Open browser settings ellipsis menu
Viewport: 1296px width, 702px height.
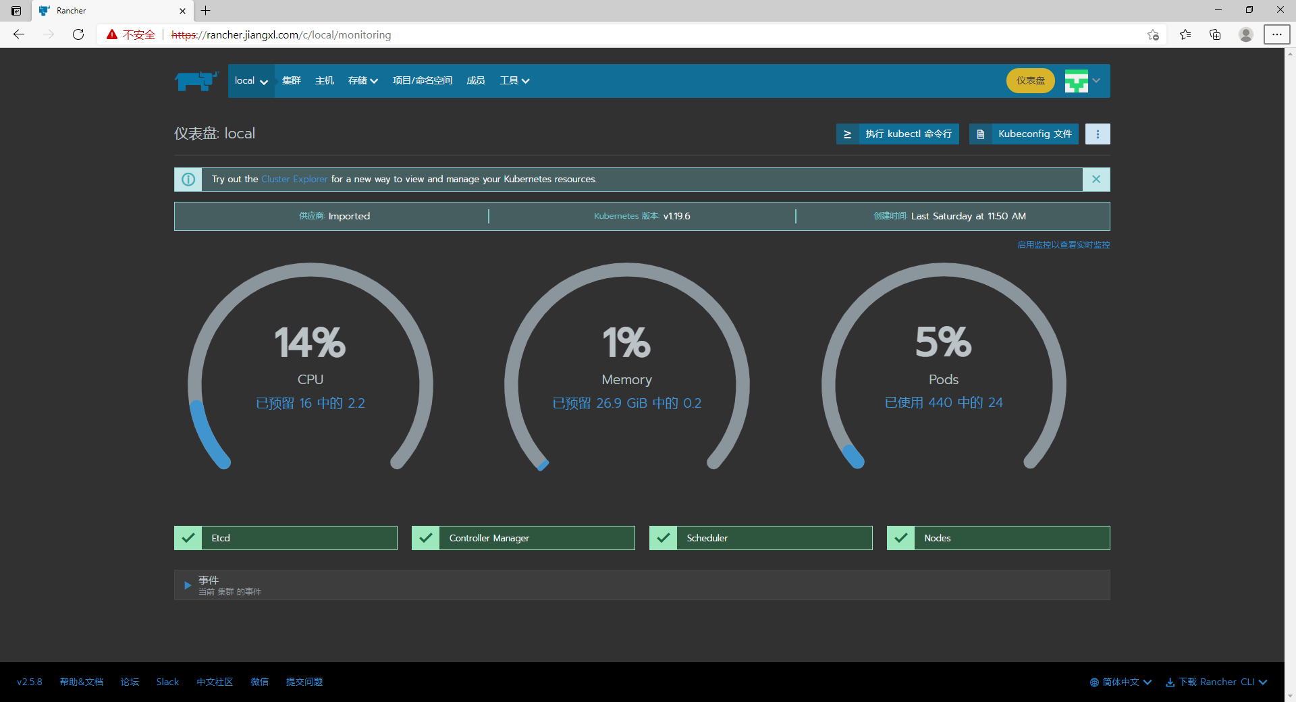pos(1277,34)
